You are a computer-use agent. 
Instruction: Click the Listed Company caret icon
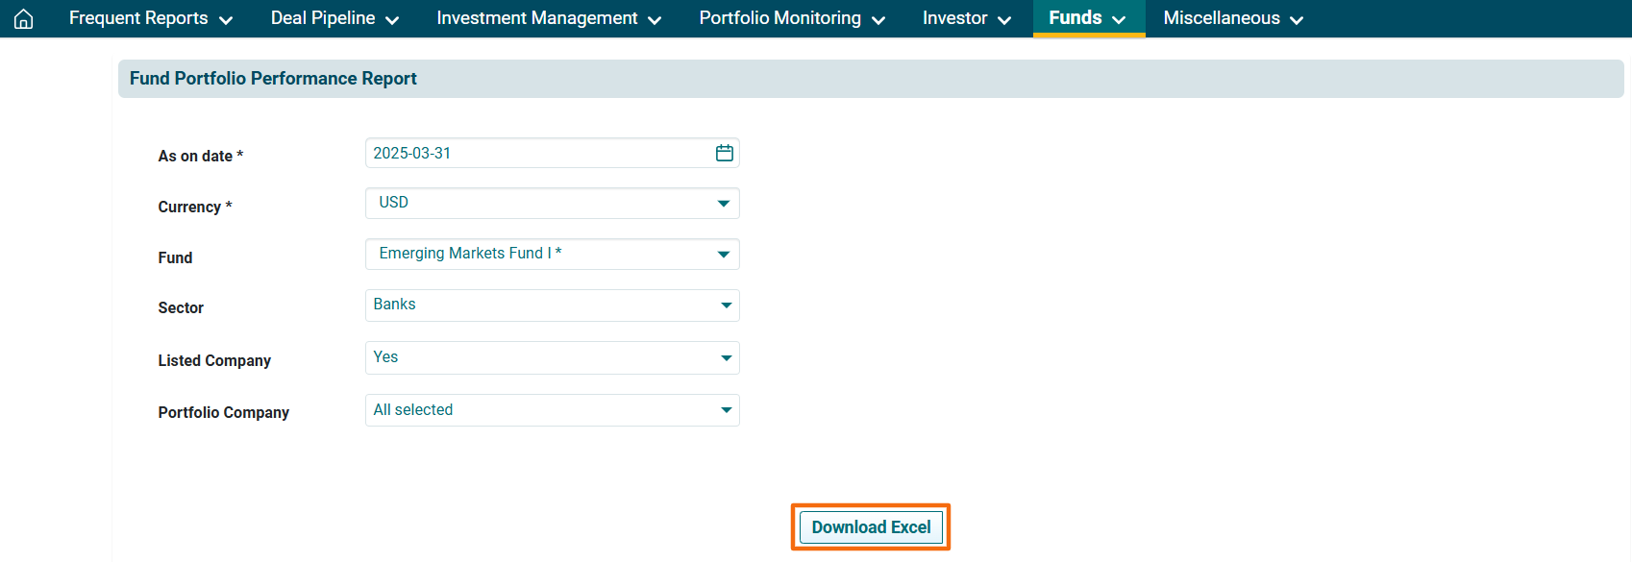[x=726, y=358]
